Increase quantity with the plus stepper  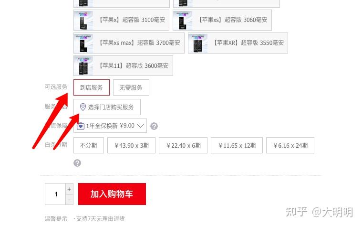[69, 189]
